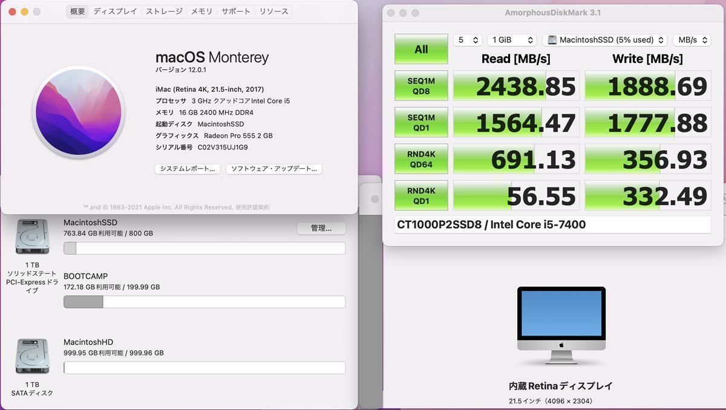
Task: Click the 21.5インチ (4096 × 2304) resolution text
Action: tap(551, 401)
